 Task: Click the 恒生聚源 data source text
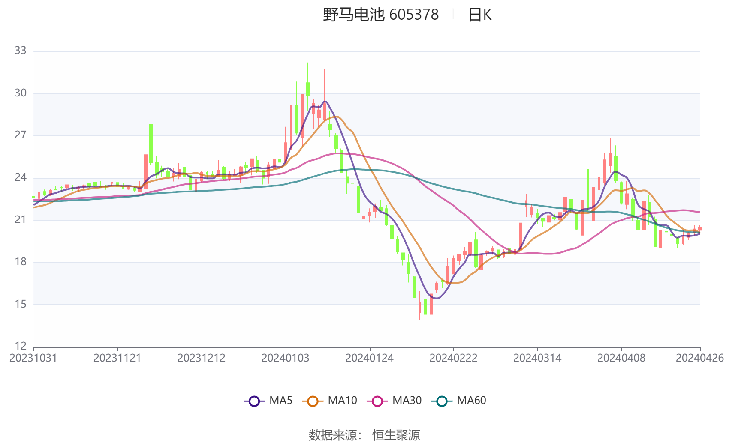click(x=396, y=435)
